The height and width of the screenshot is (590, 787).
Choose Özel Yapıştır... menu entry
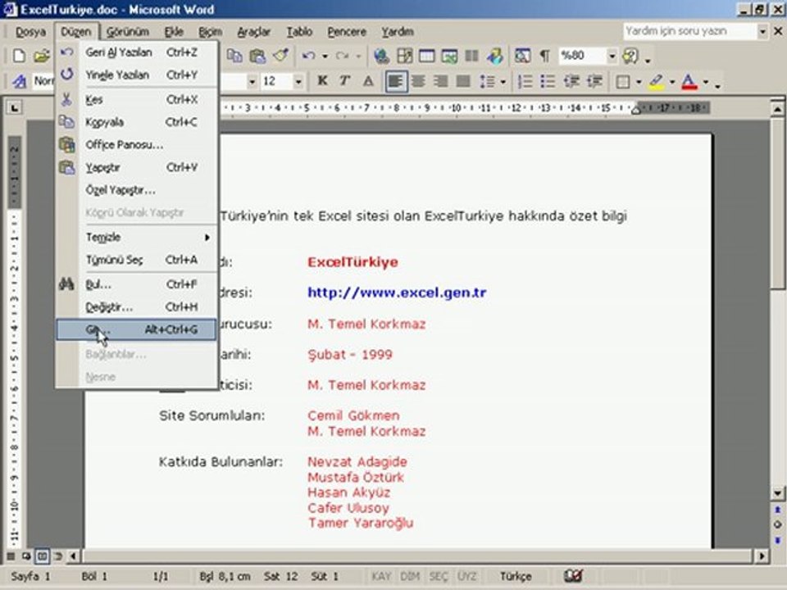click(x=137, y=190)
